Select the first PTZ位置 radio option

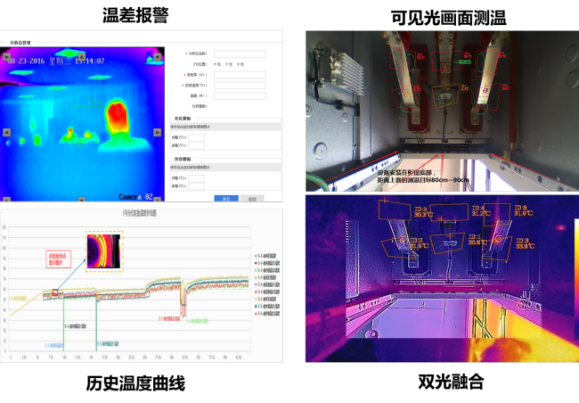[216, 64]
